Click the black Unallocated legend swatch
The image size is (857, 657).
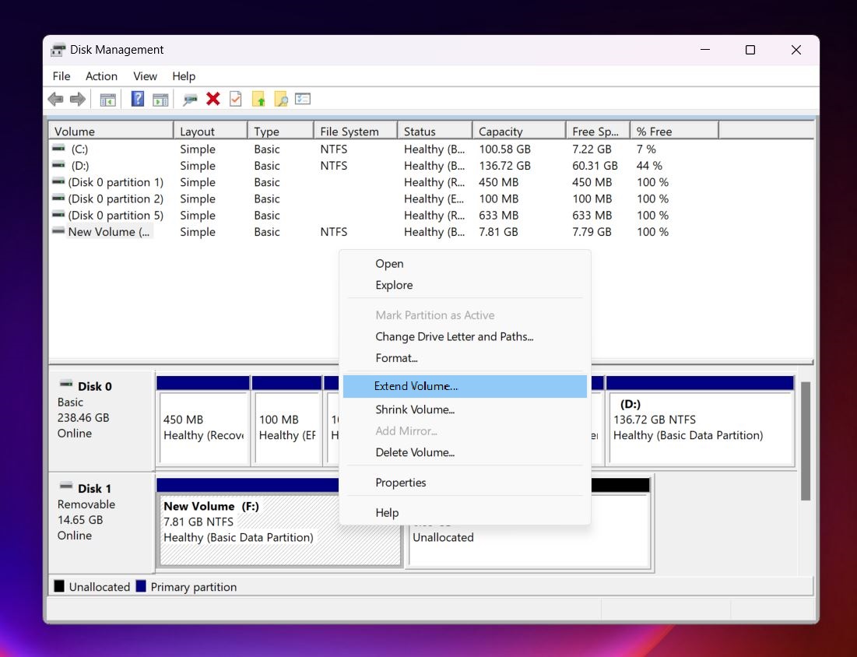pos(59,586)
